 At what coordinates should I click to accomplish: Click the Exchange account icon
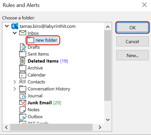[x=15, y=26]
